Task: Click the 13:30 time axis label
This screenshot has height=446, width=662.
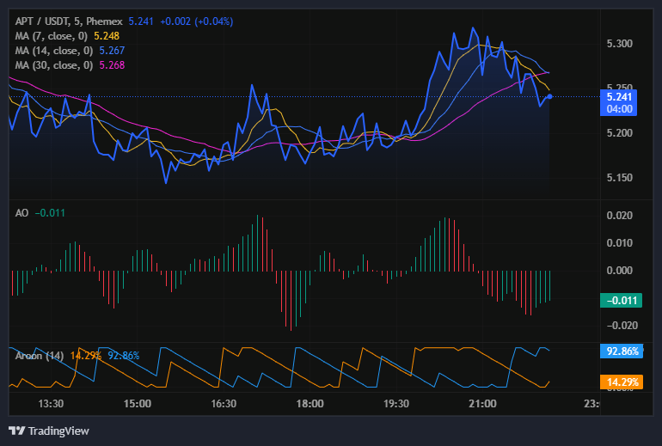Action: pos(52,403)
